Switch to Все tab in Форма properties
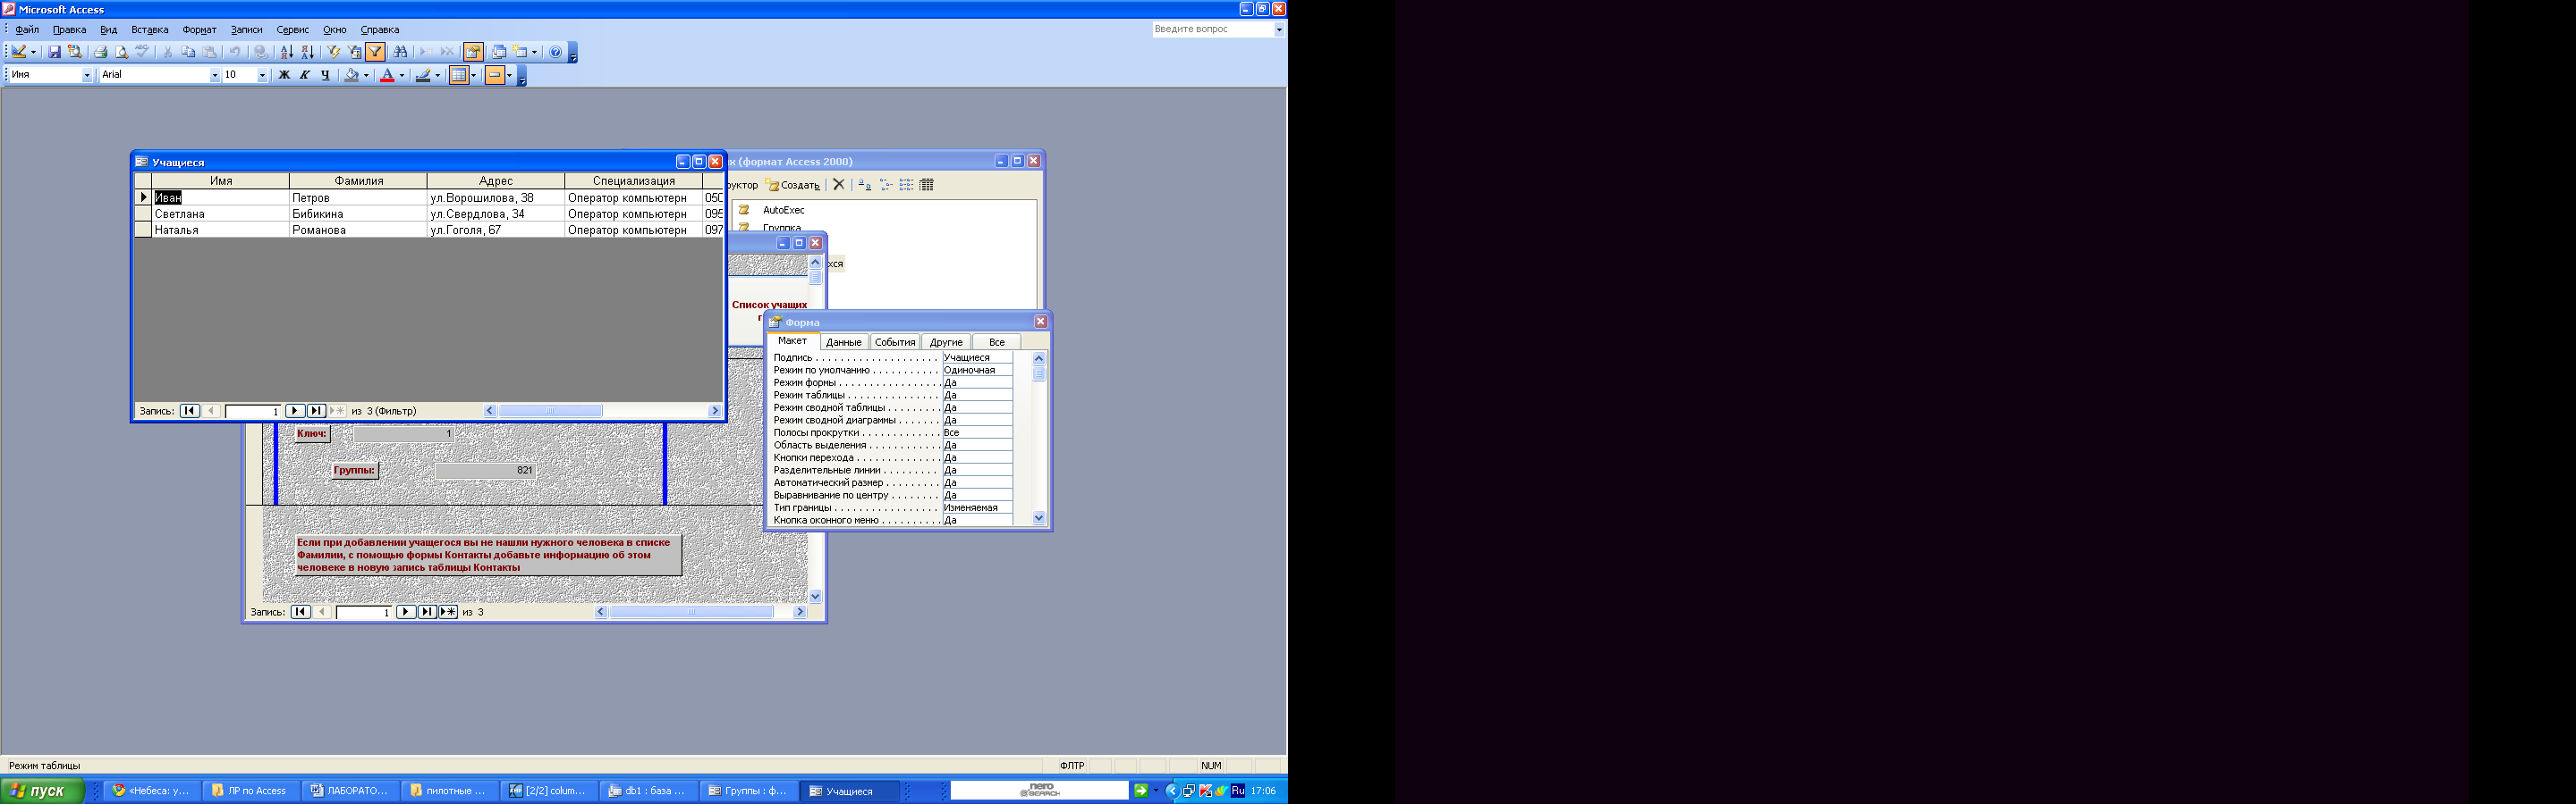 pos(997,341)
